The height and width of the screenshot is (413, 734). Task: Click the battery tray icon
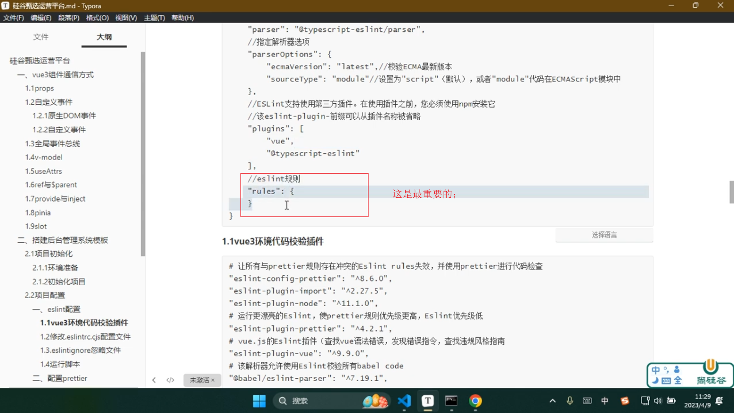(x=671, y=401)
